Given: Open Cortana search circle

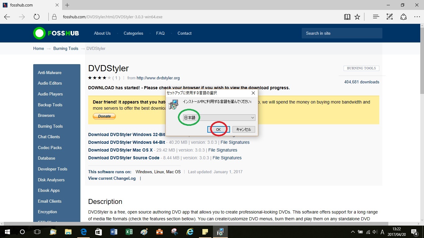Looking at the screenshot, I should tap(22, 232).
